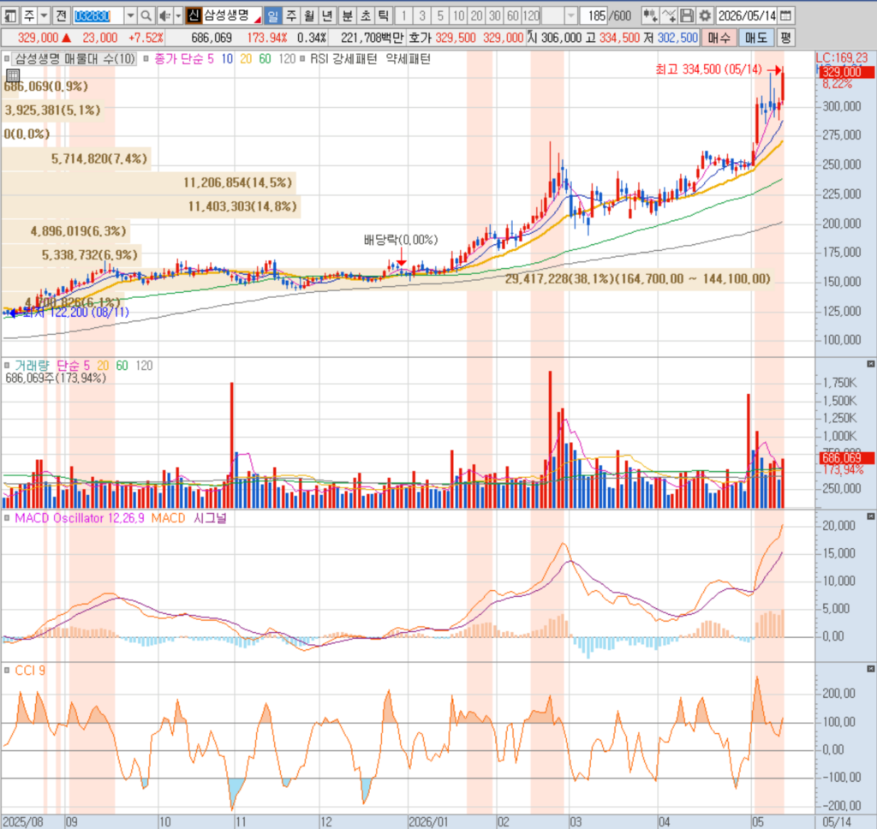The width and height of the screenshot is (877, 829).
Task: Toggle the 월 monthly period button
Action: [x=309, y=15]
